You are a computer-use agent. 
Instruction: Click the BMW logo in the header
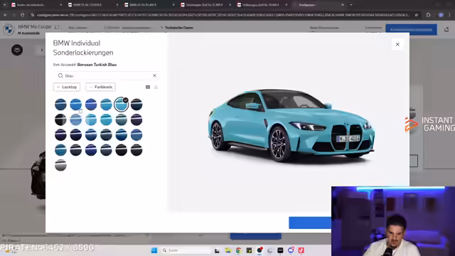pyautogui.click(x=9, y=29)
